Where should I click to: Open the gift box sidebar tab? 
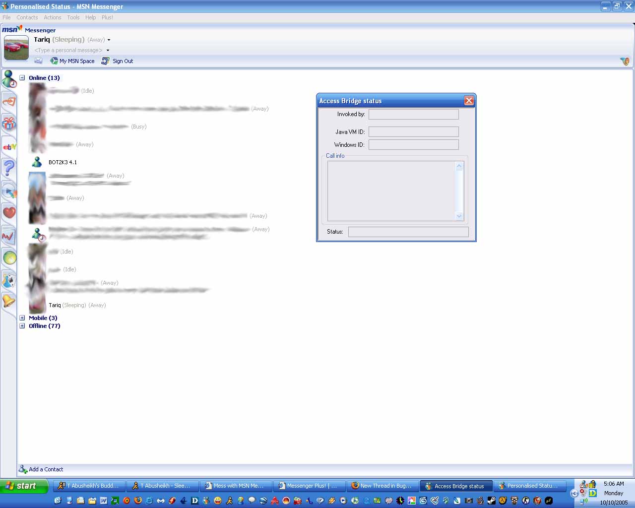click(9, 123)
